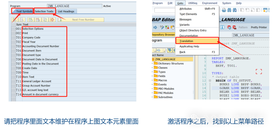Click the Find Next binoculars-plus icon
Screen dimensions: 272x129
point(235,10)
